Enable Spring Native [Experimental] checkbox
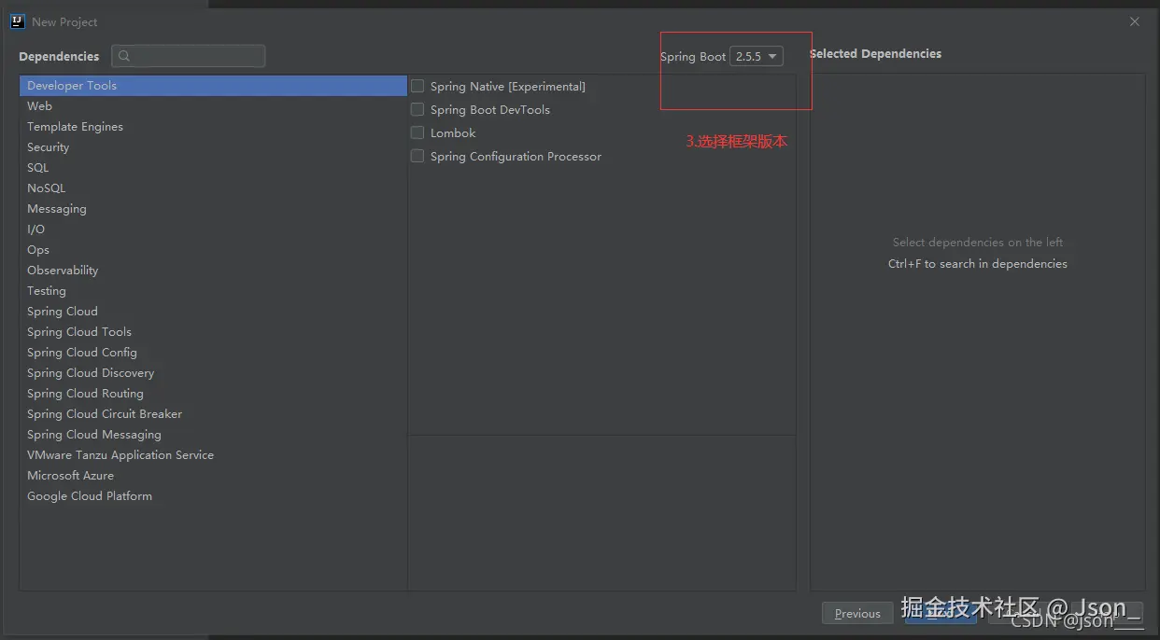Viewport: 1160px width, 640px height. point(417,86)
